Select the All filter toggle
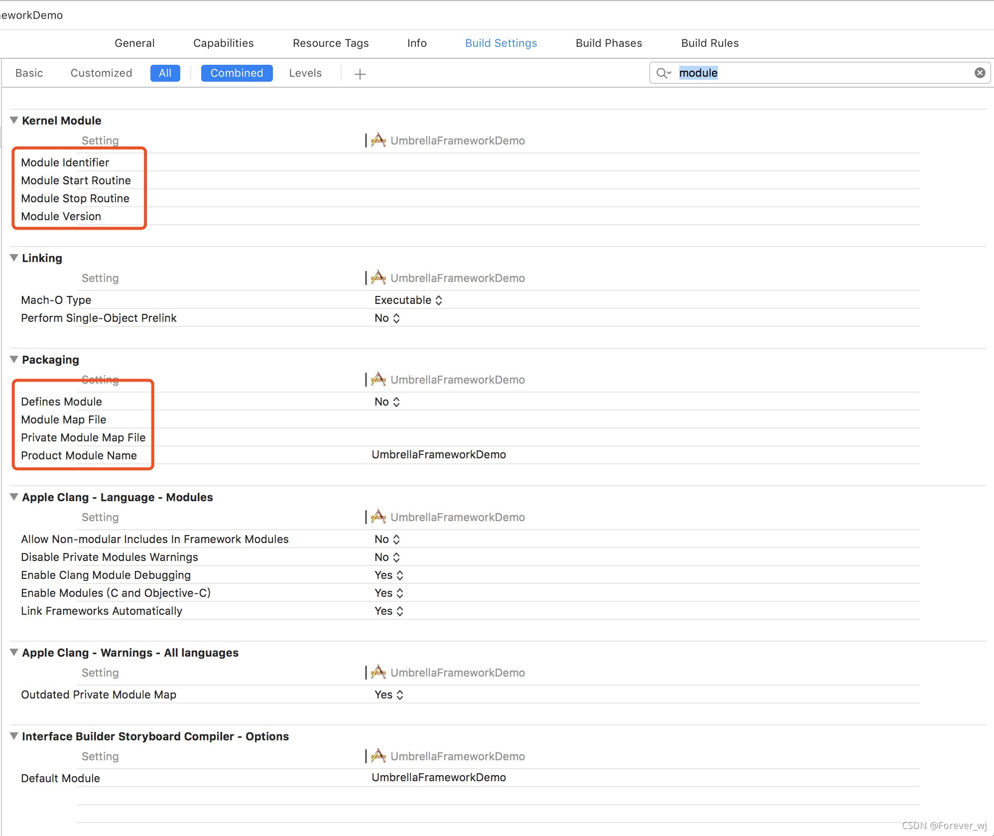The height and width of the screenshot is (836, 994). click(165, 73)
